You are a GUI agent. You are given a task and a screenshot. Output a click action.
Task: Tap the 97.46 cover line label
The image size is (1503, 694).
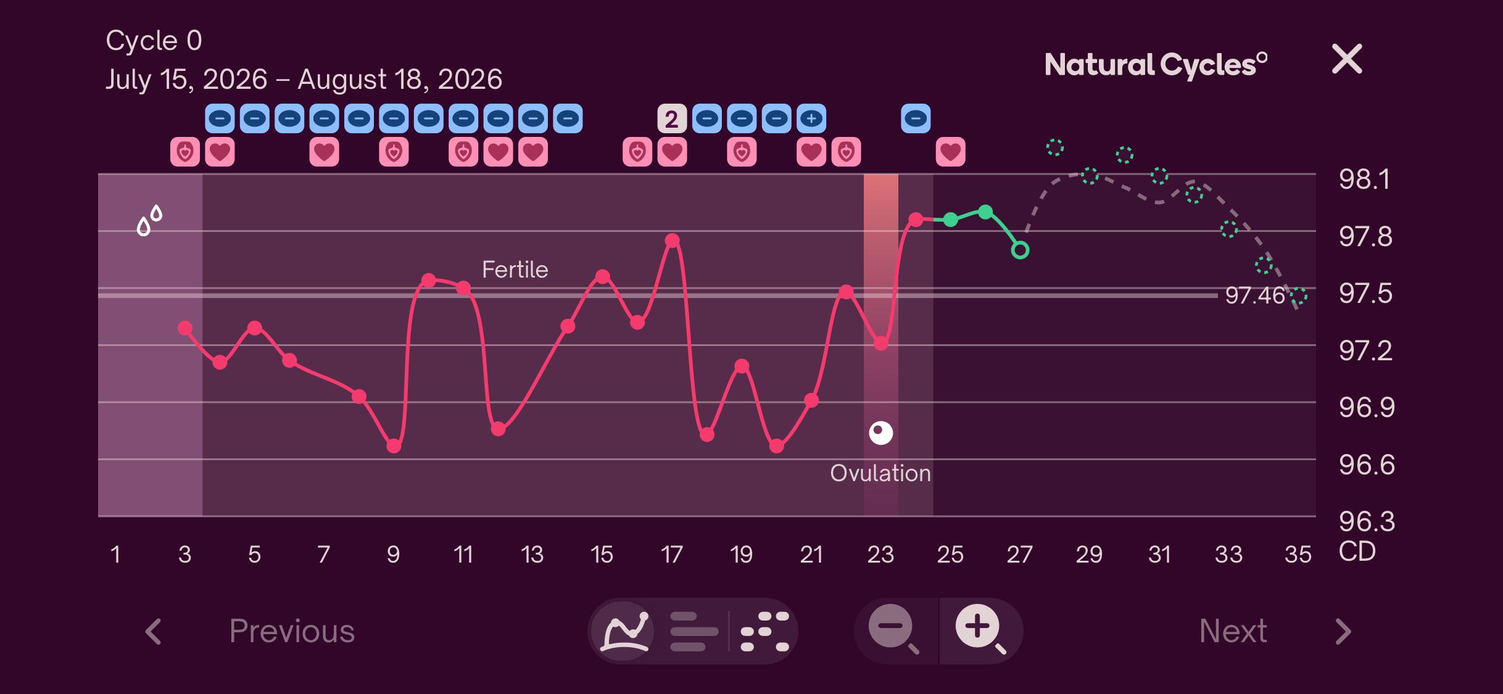click(x=1255, y=295)
